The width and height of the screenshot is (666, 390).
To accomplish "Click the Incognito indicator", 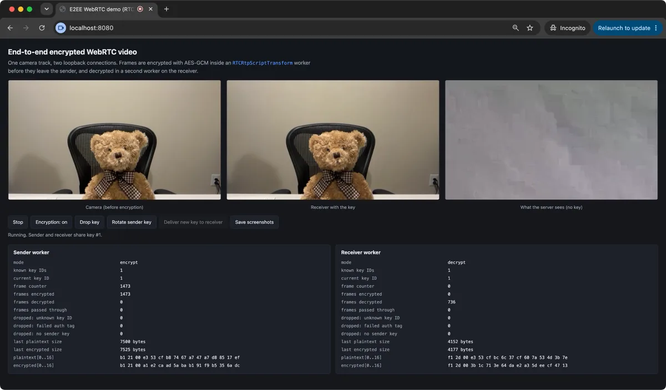I will (x=567, y=28).
